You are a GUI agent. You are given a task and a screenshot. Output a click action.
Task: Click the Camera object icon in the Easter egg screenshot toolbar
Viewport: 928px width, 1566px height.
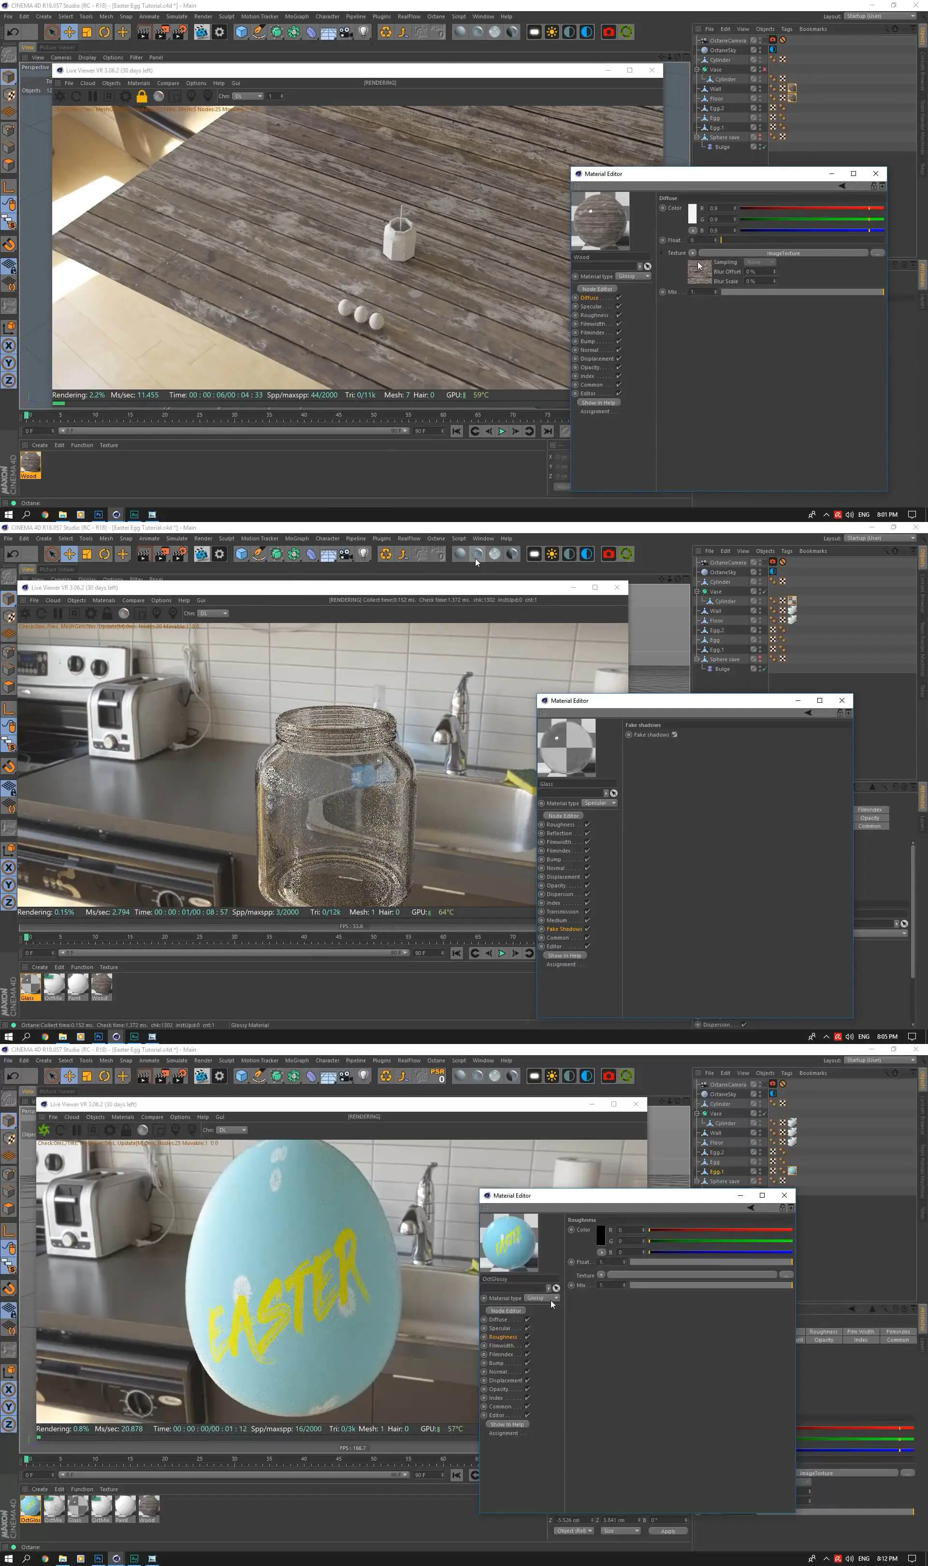346,1076
